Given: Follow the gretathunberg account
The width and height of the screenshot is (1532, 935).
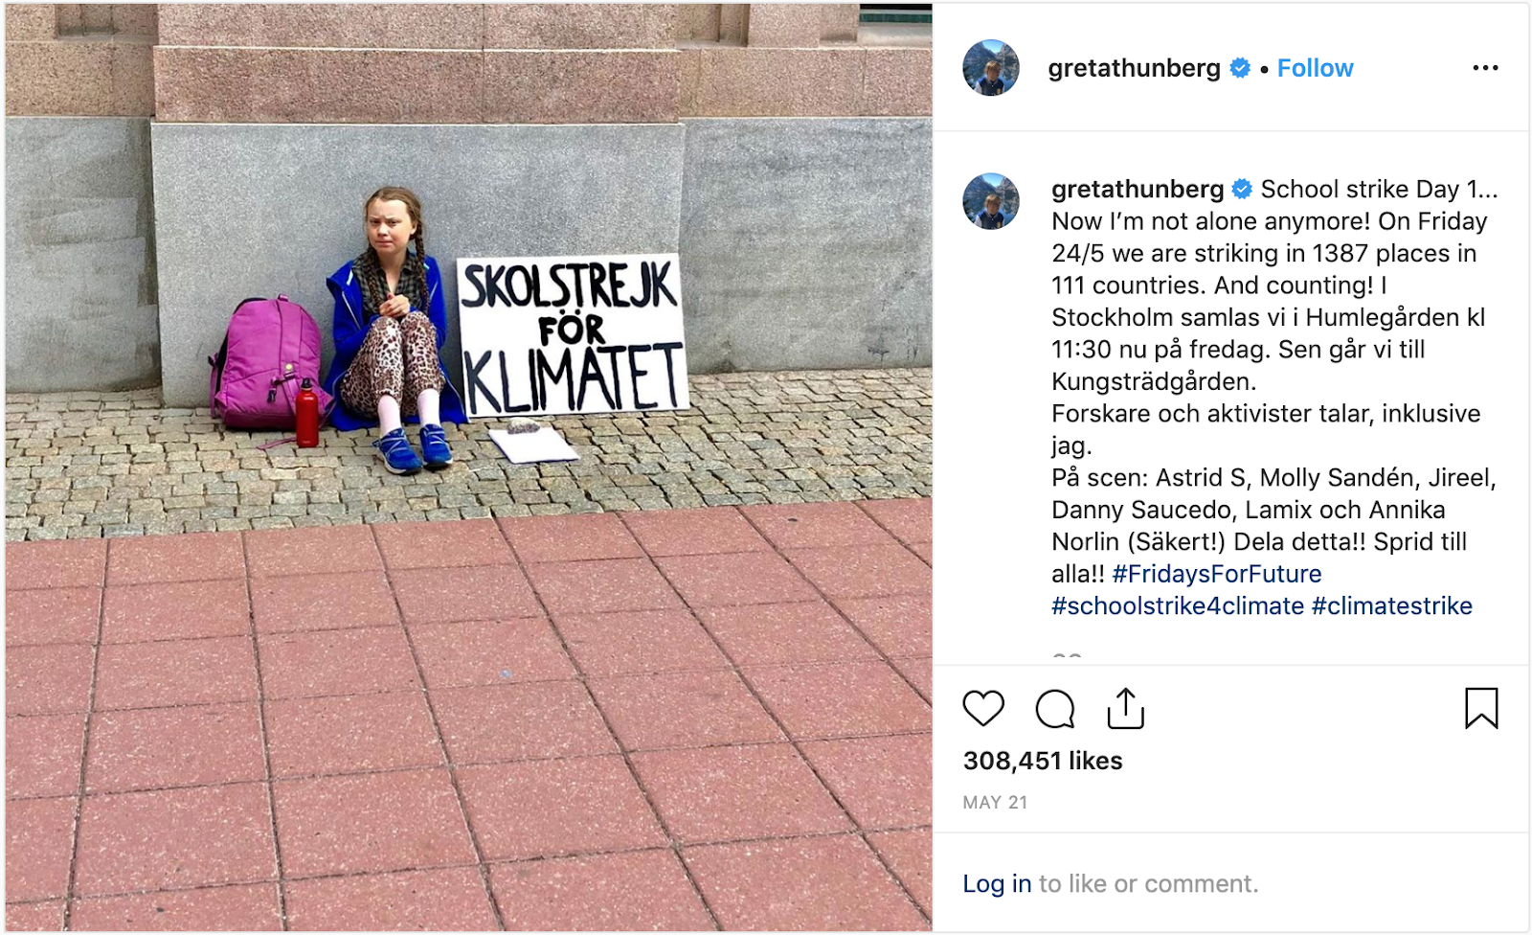Looking at the screenshot, I should [1316, 68].
